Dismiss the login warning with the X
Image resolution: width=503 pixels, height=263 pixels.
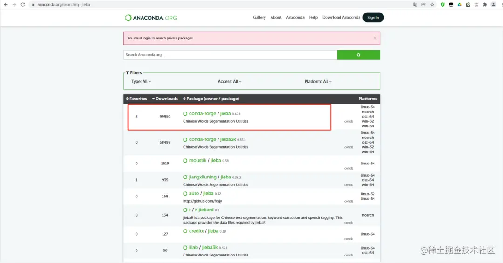pyautogui.click(x=375, y=38)
